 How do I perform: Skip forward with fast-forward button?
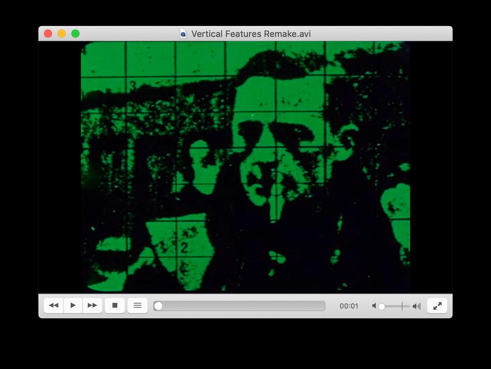(92, 306)
